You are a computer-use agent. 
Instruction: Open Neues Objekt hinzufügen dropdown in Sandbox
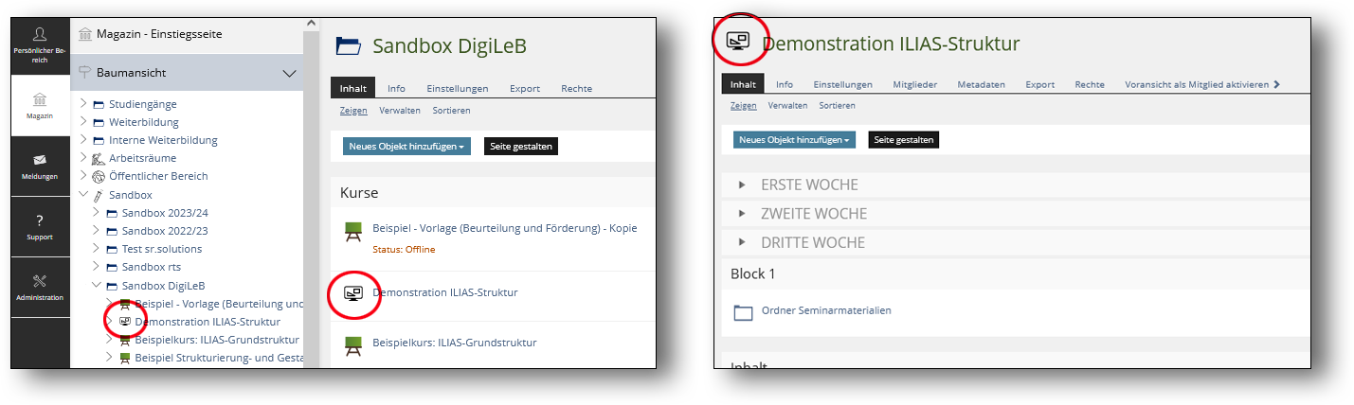pyautogui.click(x=406, y=147)
